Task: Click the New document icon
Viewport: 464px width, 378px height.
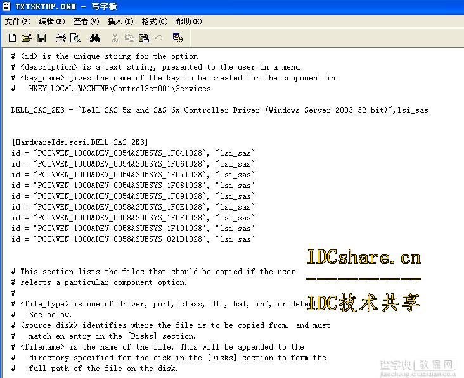Action: [x=13, y=38]
